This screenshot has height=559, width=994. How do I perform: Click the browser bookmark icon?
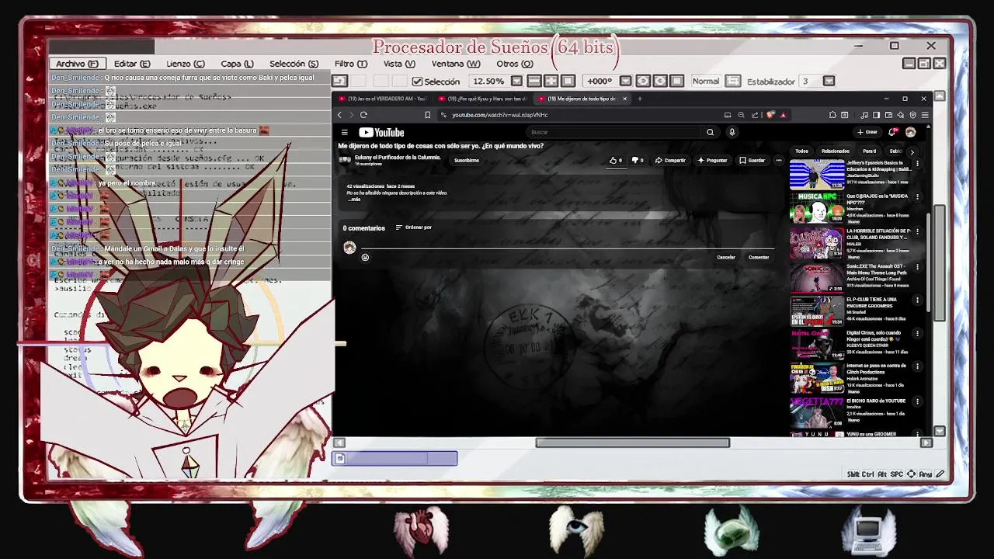point(427,115)
